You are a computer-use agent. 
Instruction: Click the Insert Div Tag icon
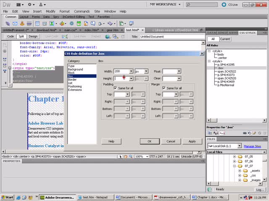point(45,23)
